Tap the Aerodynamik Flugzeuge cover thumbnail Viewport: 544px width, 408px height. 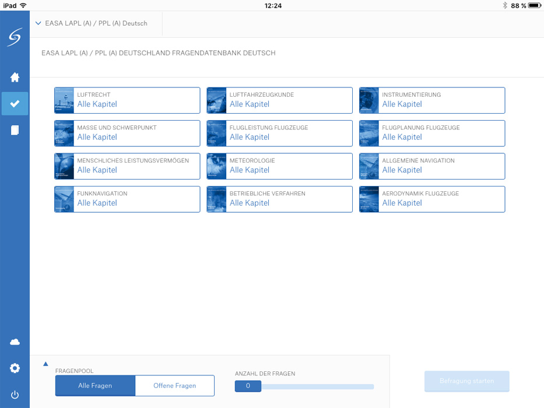coord(369,199)
